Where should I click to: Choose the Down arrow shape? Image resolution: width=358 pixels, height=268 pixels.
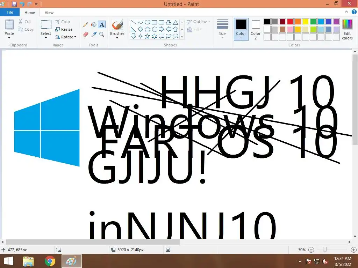click(133, 36)
